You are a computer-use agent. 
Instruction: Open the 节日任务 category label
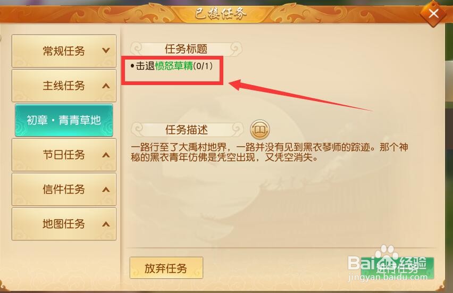[64, 155]
